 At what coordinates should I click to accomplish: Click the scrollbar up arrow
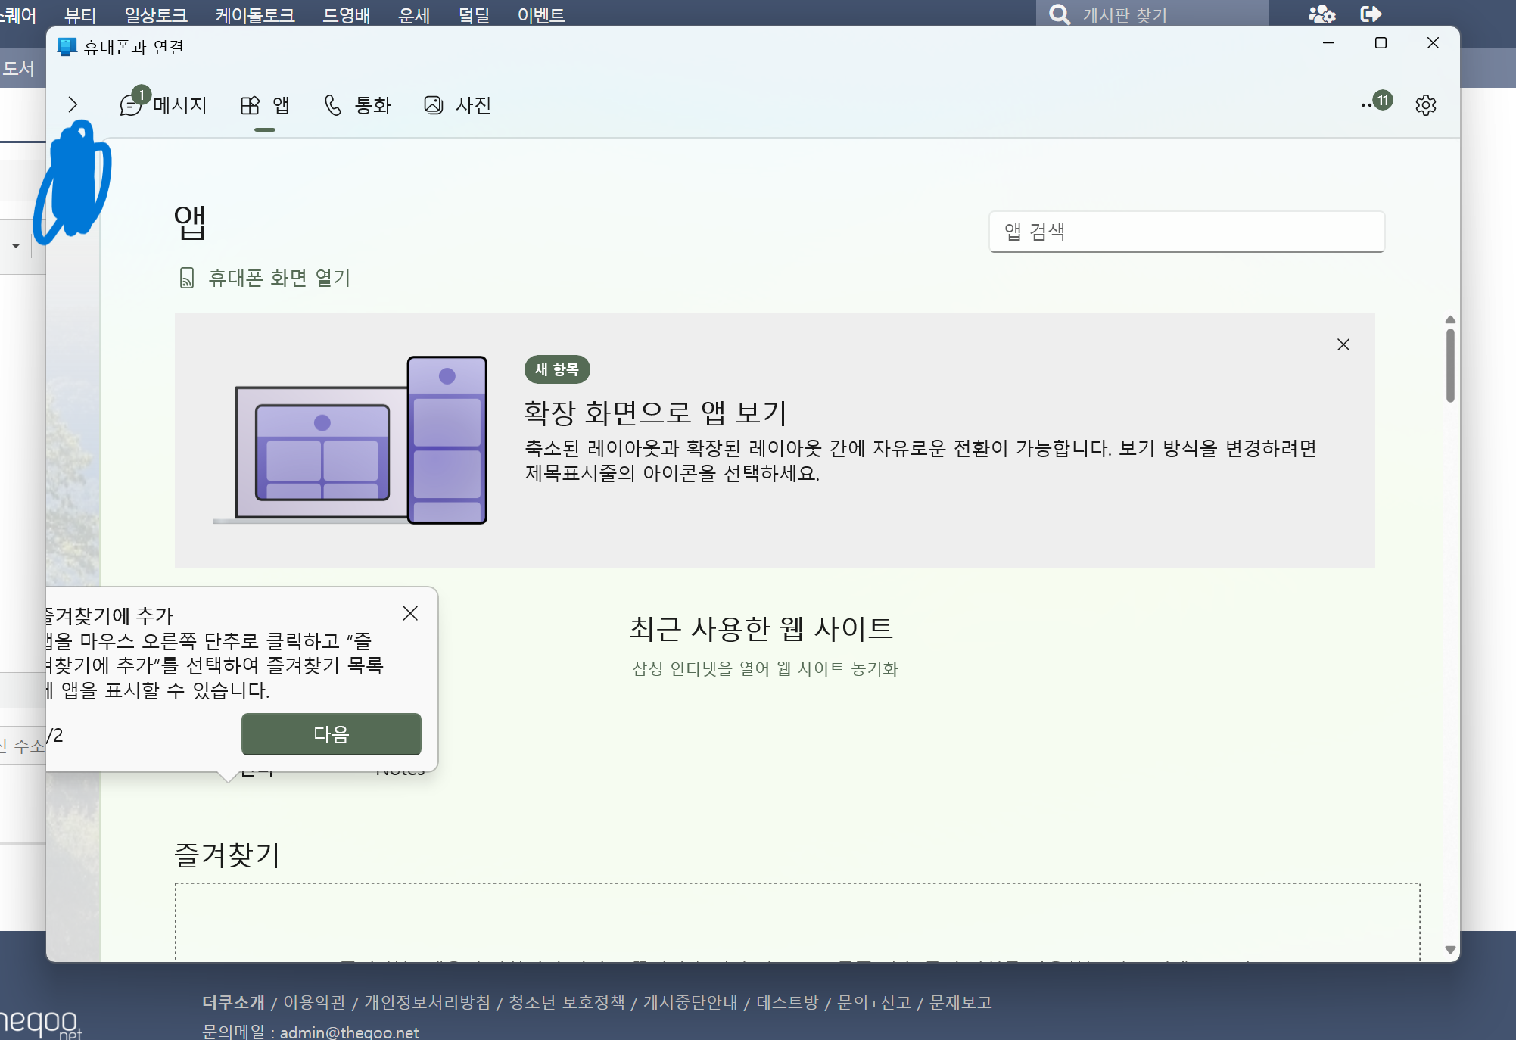[x=1450, y=319]
